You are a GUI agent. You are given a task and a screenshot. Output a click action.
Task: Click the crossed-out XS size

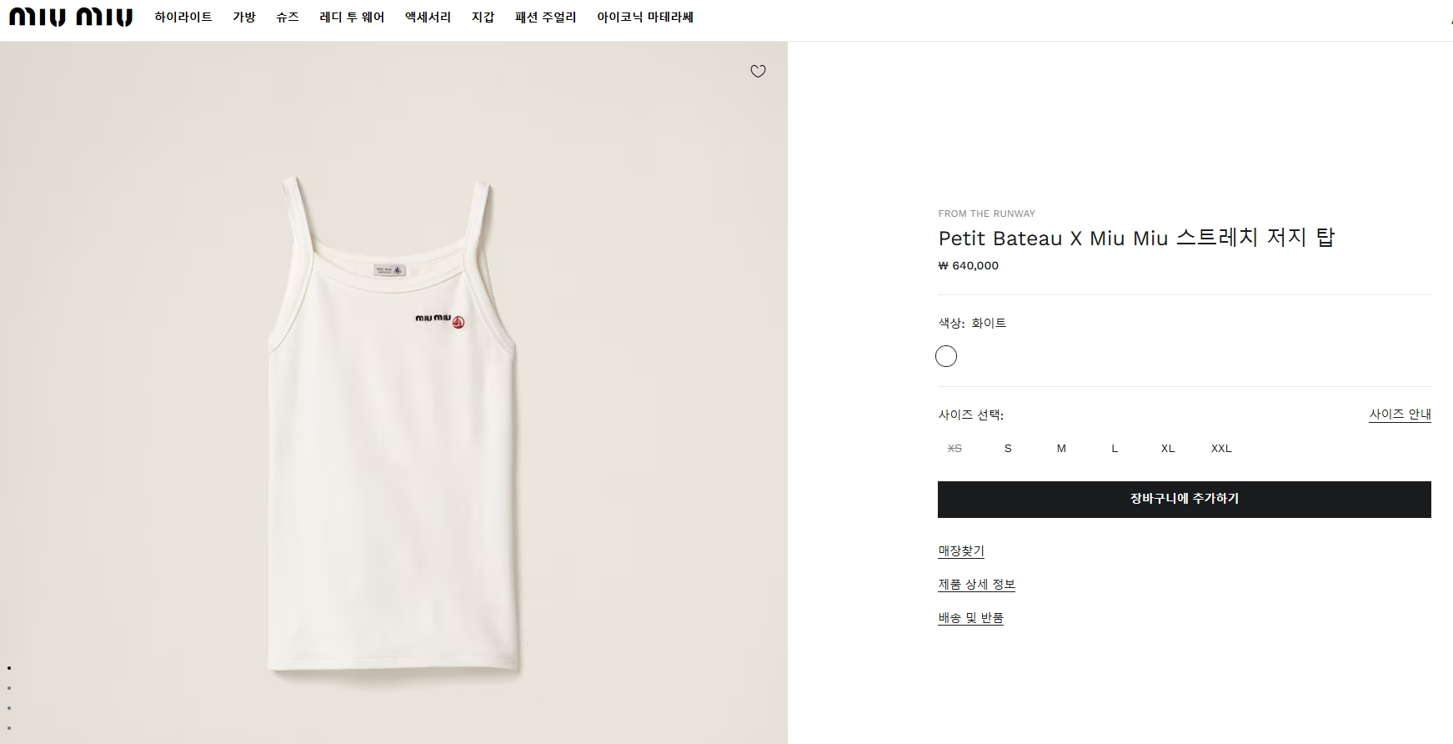coord(954,448)
